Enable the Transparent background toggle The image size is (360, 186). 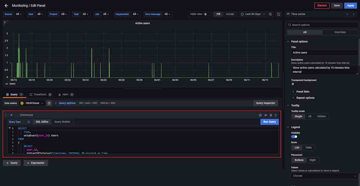click(293, 84)
